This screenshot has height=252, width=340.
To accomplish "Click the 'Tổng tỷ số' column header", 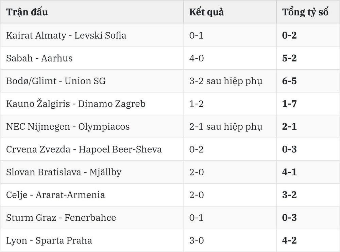I will click(305, 12).
